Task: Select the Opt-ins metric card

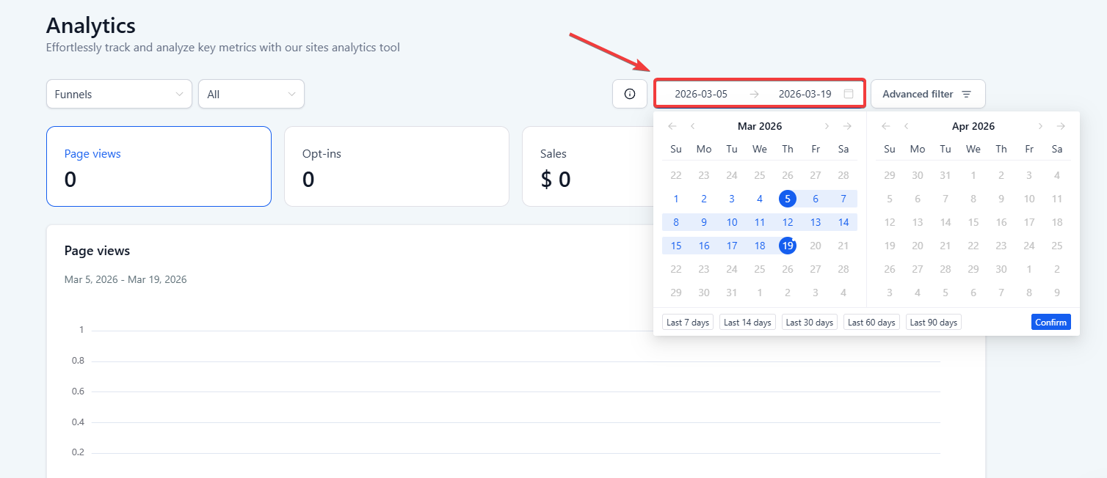Action: tap(396, 166)
